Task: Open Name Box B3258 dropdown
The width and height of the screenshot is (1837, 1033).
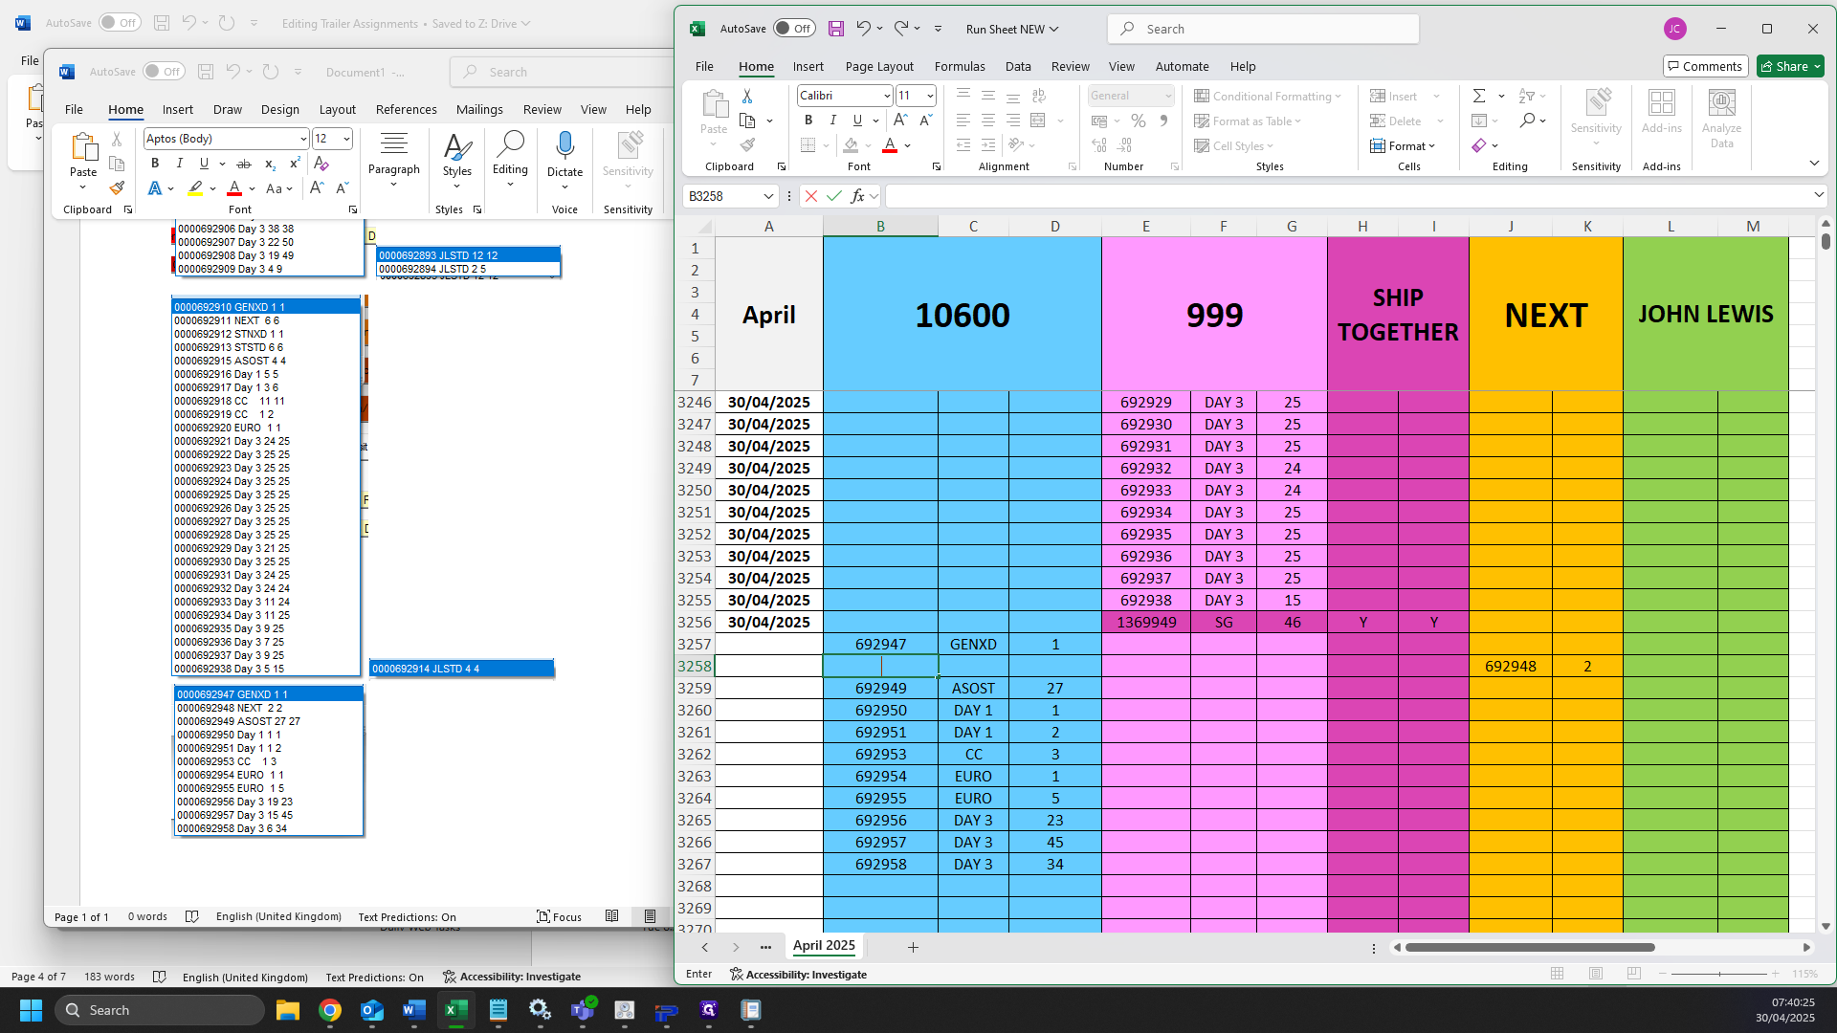Action: [767, 196]
